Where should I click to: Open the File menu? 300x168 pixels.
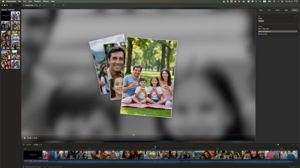pos(20,1)
